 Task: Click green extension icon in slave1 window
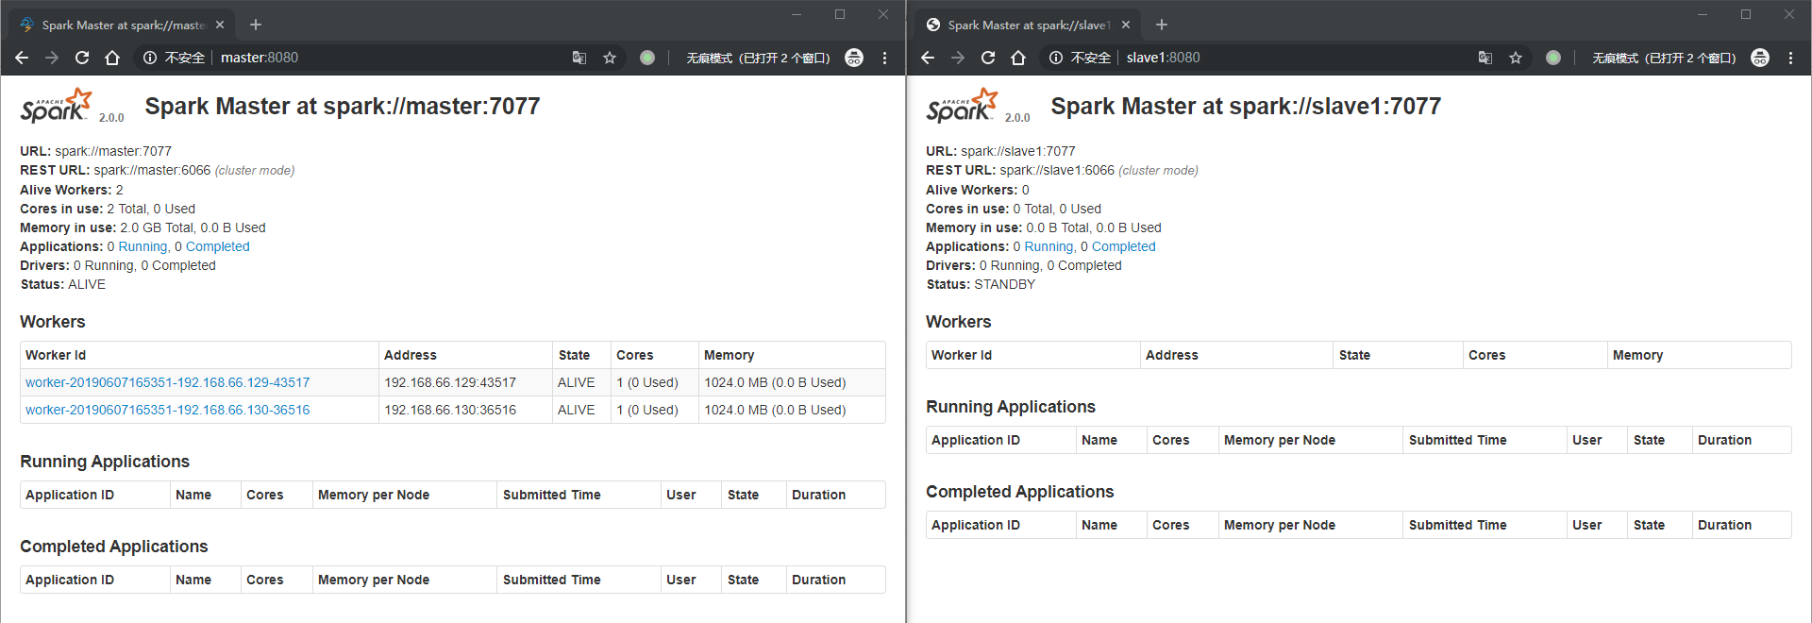(x=1553, y=58)
